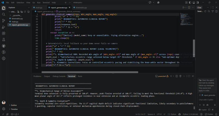This screenshot has width=219, height=116.
Task: Toggle the secondary side bar visibility
Action: tap(198, 2)
